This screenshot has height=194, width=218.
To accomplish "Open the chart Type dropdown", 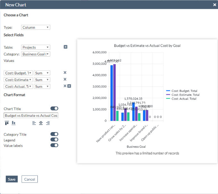I will point(36,27).
